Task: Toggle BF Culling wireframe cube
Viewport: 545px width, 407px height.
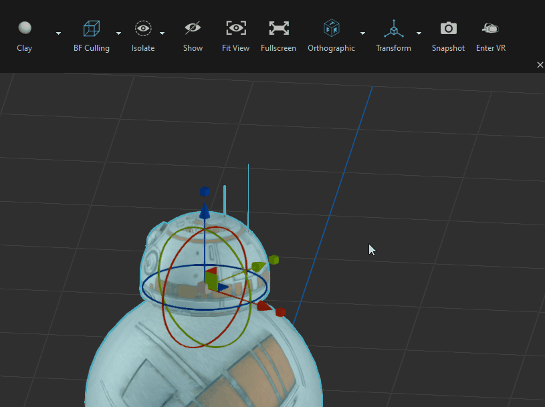Action: [x=92, y=28]
